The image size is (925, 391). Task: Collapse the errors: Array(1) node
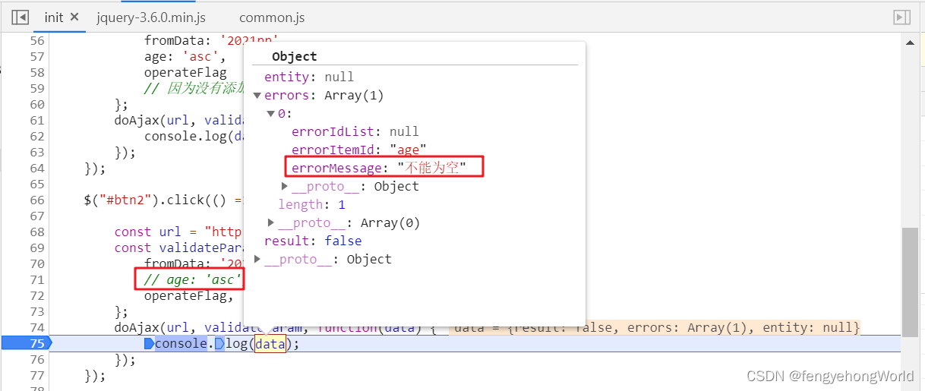(258, 96)
